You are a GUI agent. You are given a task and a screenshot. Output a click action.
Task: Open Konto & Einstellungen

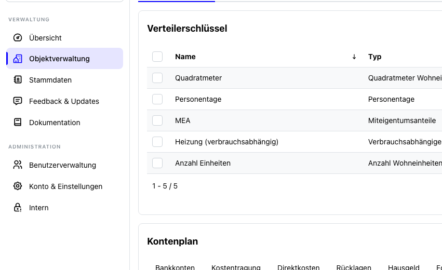coord(64,186)
